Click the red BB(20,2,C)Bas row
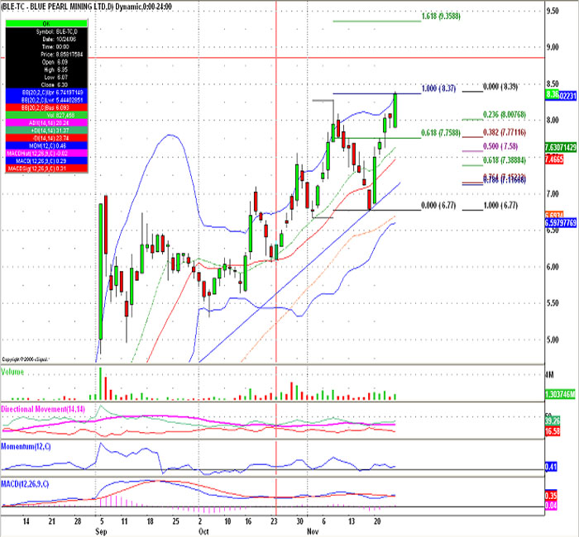The width and height of the screenshot is (579, 537). (46, 107)
